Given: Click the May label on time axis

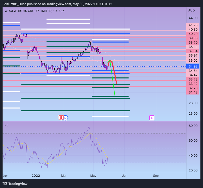Looking at the screenshot, I should [x=93, y=176].
